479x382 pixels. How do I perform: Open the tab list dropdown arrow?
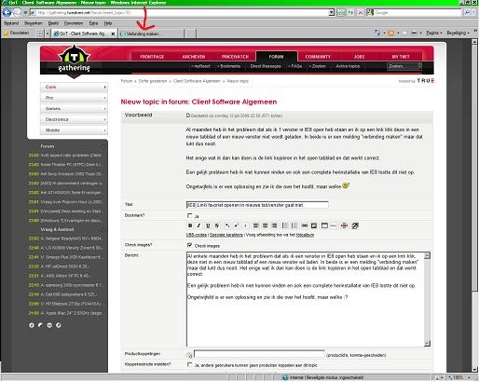click(x=48, y=34)
